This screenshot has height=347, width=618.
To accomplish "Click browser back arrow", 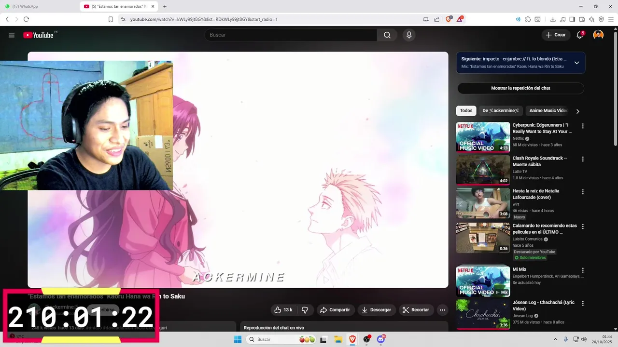I will (x=7, y=19).
